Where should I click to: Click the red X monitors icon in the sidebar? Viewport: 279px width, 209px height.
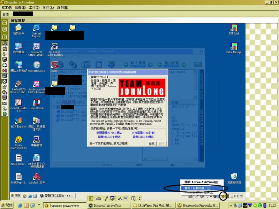click(x=5, y=70)
